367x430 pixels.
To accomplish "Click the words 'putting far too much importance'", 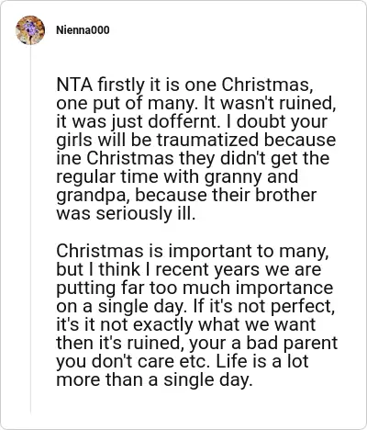I will (x=195, y=289).
